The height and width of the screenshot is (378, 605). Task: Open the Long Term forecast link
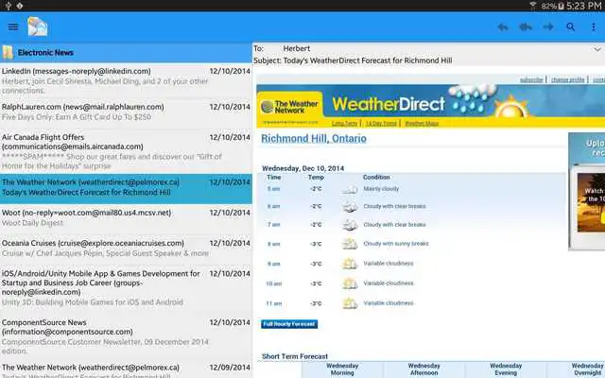tap(344, 123)
